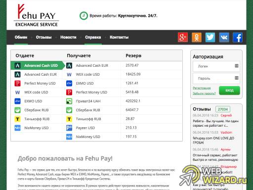Select NixMoney USD text in Отдаете list
The height and width of the screenshot is (190, 253).
(37, 128)
